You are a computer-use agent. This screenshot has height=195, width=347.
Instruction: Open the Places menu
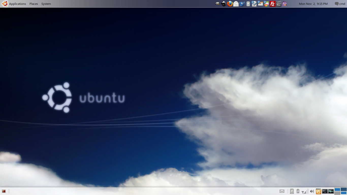[34, 4]
